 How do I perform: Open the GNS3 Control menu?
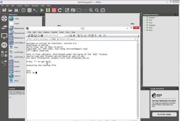click(x=20, y=6)
